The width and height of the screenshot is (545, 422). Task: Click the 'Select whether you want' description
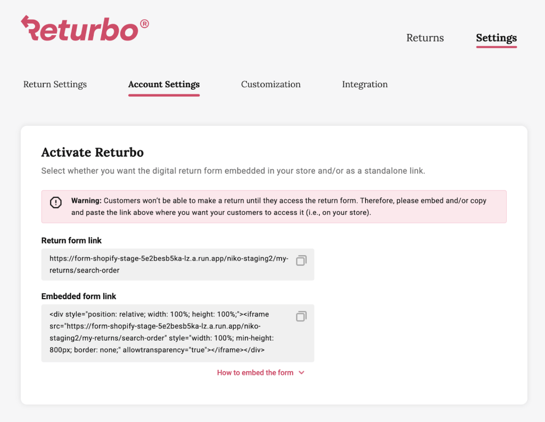(x=233, y=171)
